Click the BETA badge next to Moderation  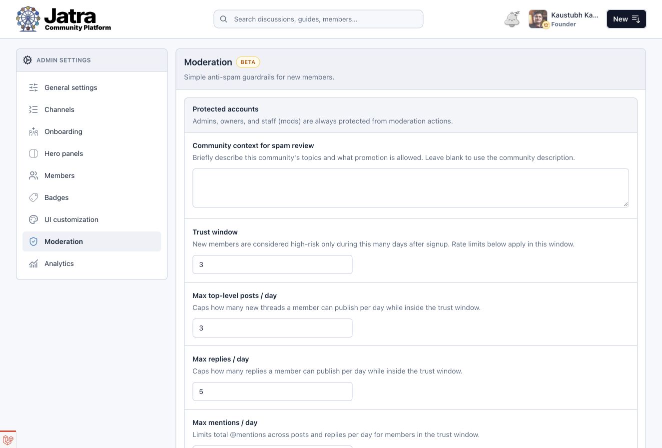coord(248,62)
